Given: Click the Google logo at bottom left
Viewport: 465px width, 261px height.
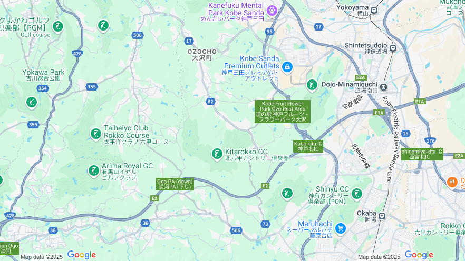Looking at the screenshot, I should 82,255.
